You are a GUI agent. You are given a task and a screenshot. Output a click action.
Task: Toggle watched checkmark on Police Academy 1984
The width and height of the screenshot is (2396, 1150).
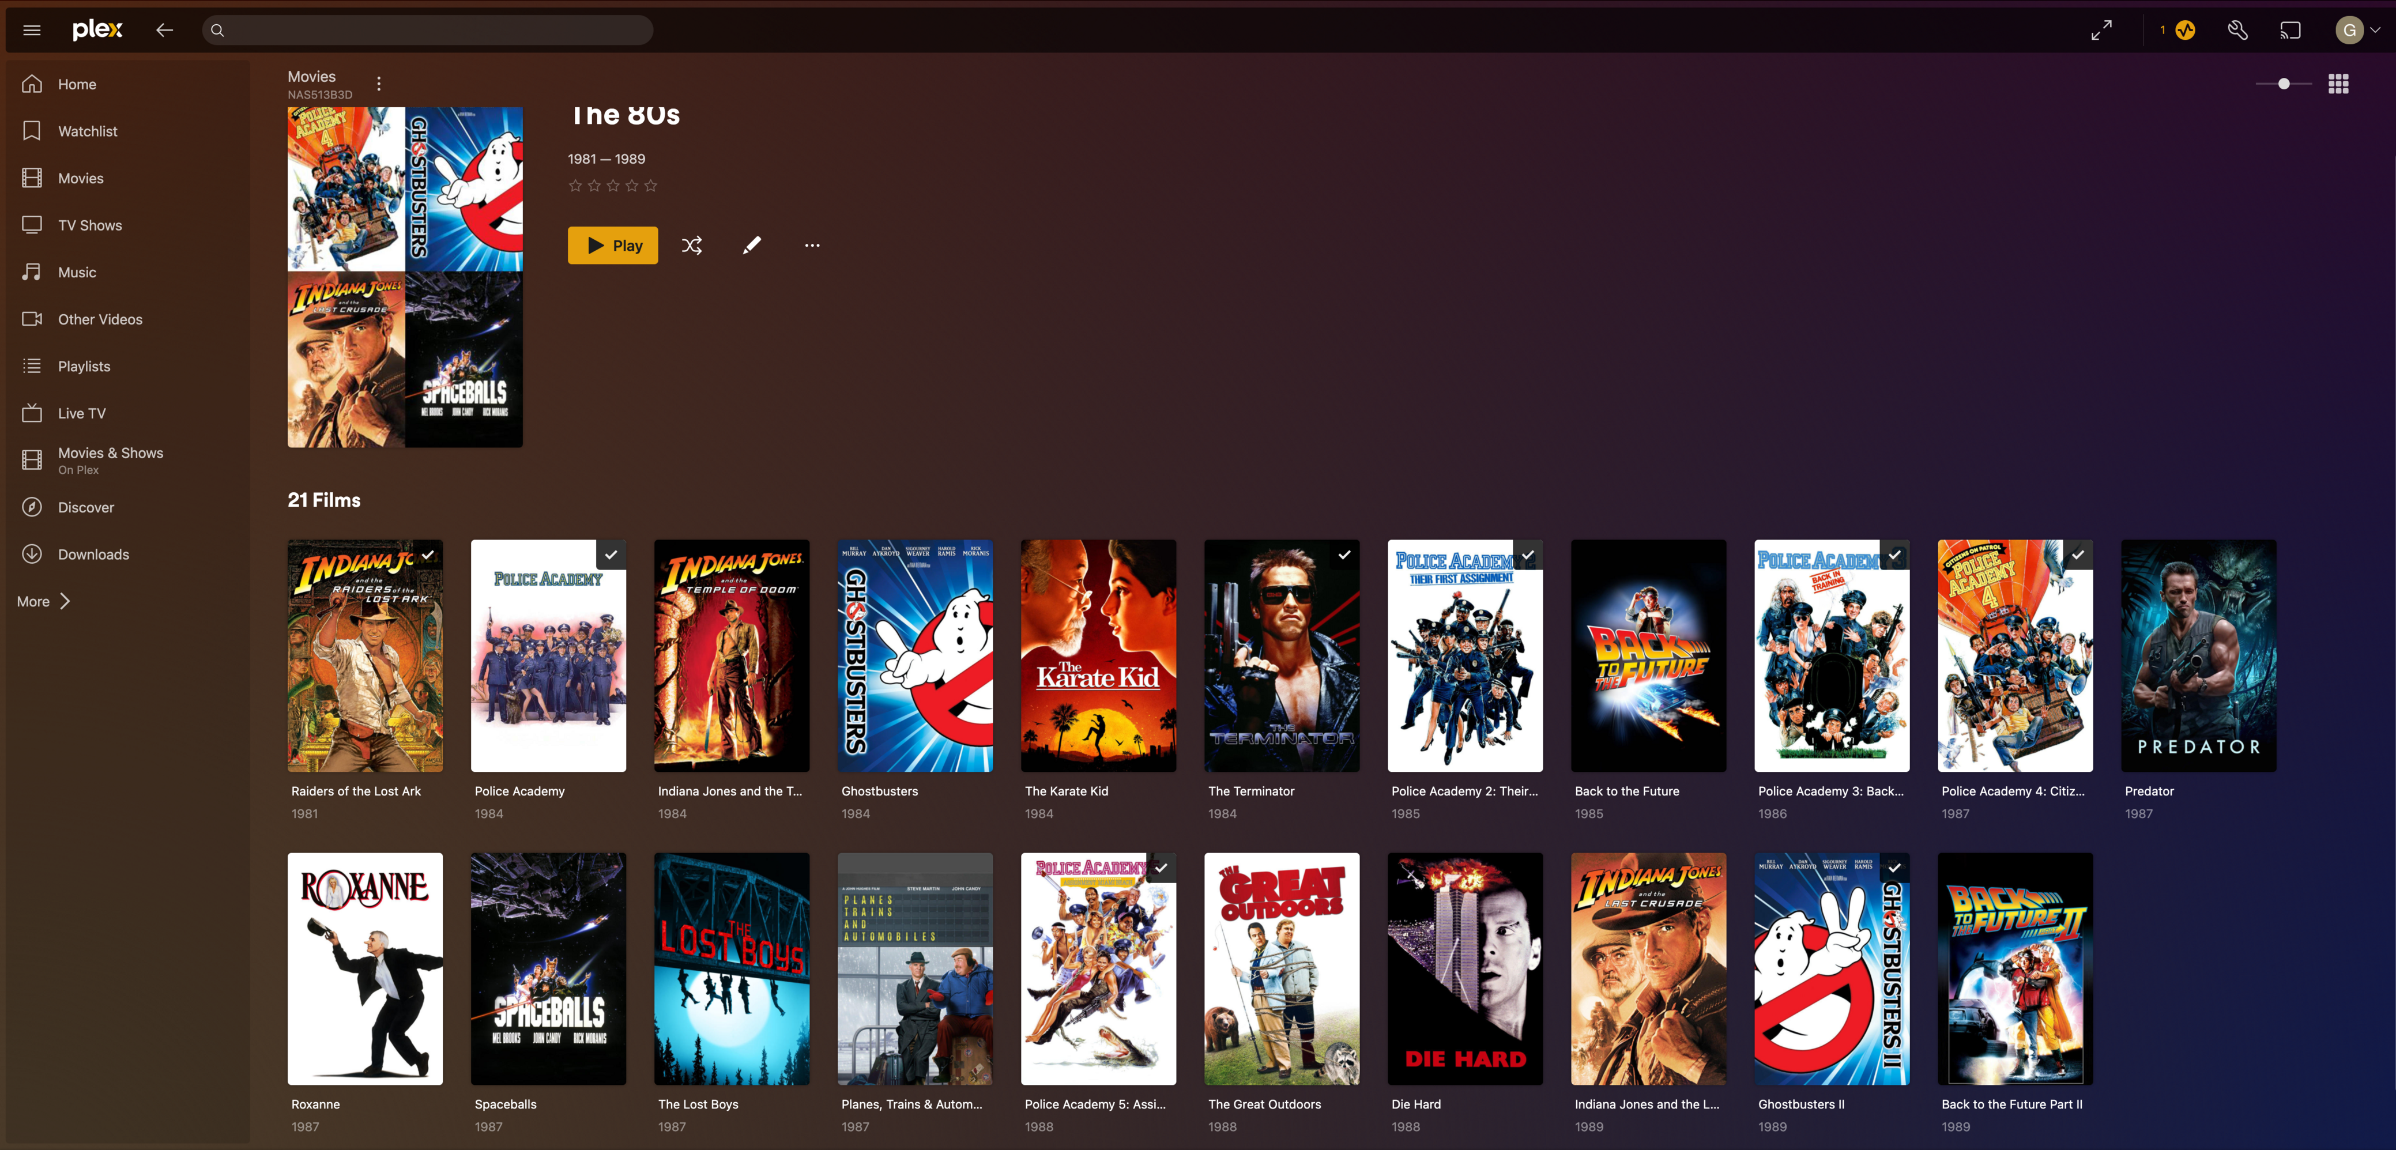click(611, 555)
